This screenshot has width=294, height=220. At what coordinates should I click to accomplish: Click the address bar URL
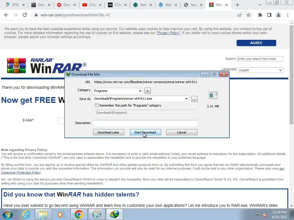pos(75,15)
